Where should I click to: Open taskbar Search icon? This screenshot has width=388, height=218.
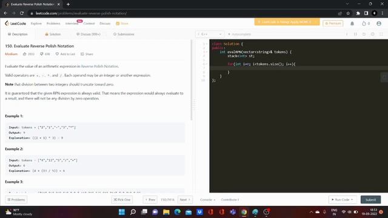(x=133, y=212)
